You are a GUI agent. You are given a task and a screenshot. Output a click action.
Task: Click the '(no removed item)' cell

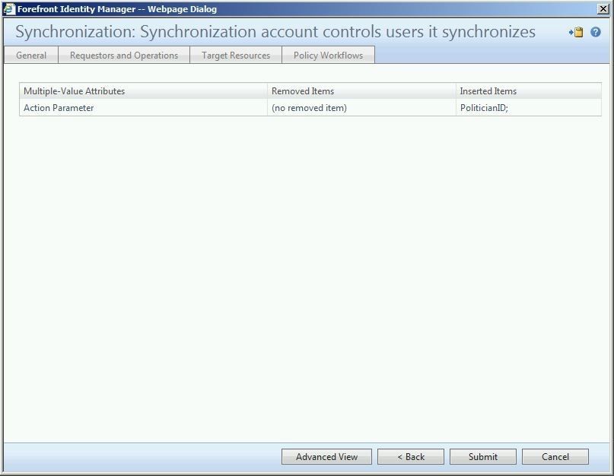pyautogui.click(x=361, y=108)
